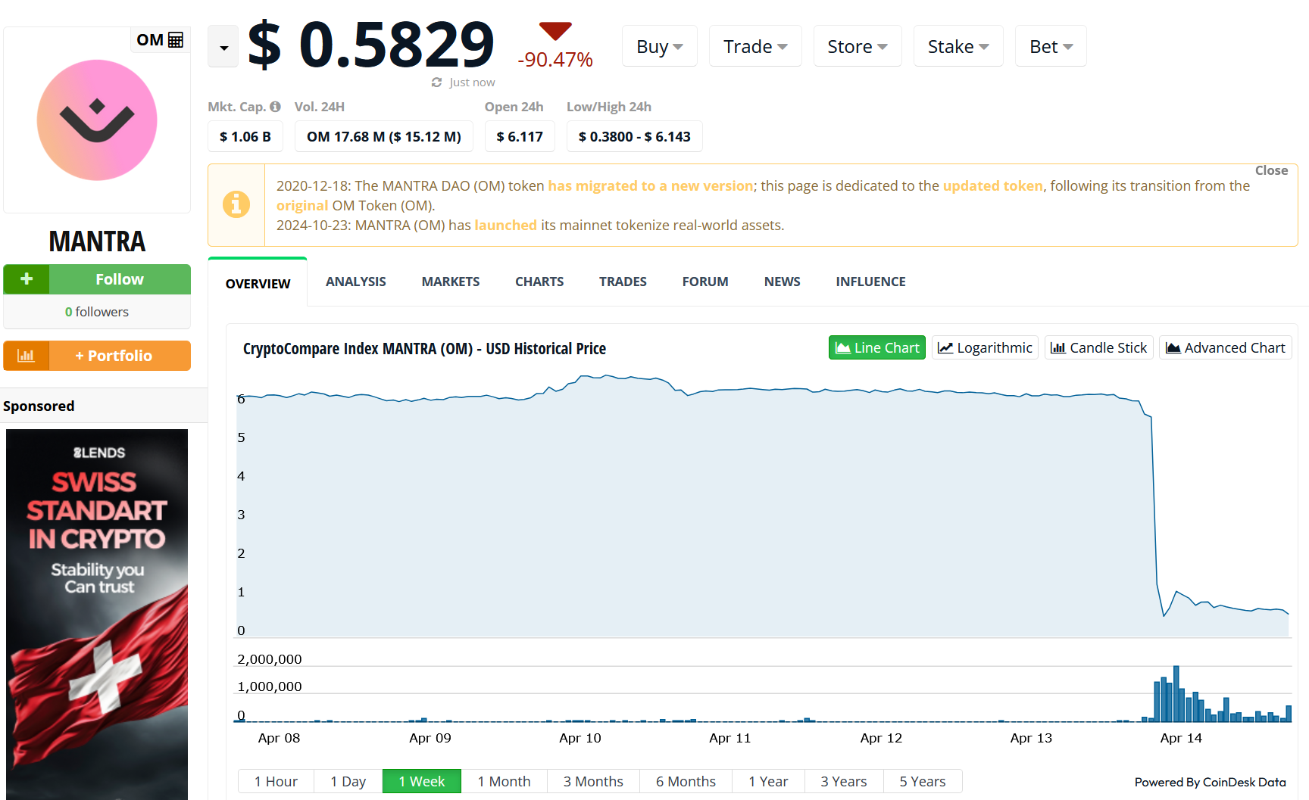Screen dimensions: 1309x800
Task: Refresh the price with the refresh icon
Action: pos(436,82)
